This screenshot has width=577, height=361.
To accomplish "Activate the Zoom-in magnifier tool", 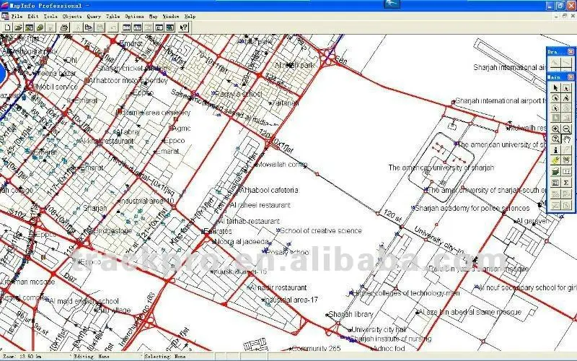I will [x=555, y=129].
